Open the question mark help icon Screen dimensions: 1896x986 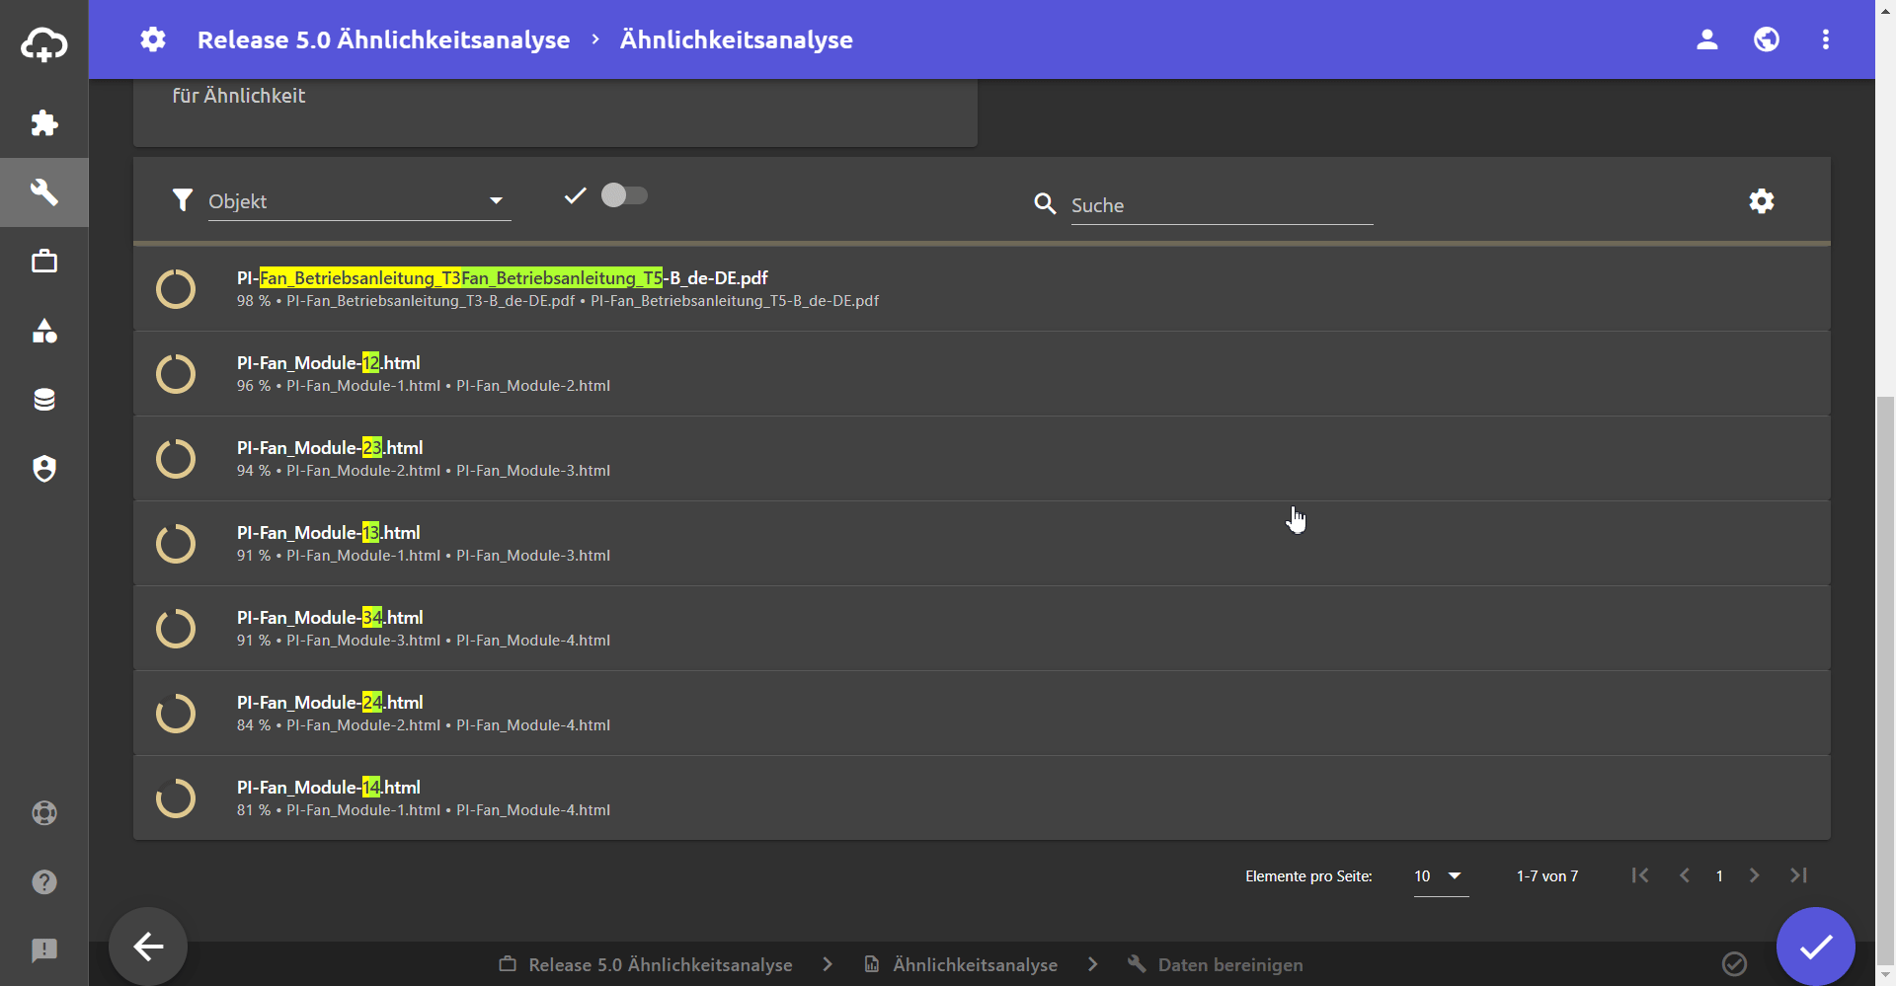[44, 881]
